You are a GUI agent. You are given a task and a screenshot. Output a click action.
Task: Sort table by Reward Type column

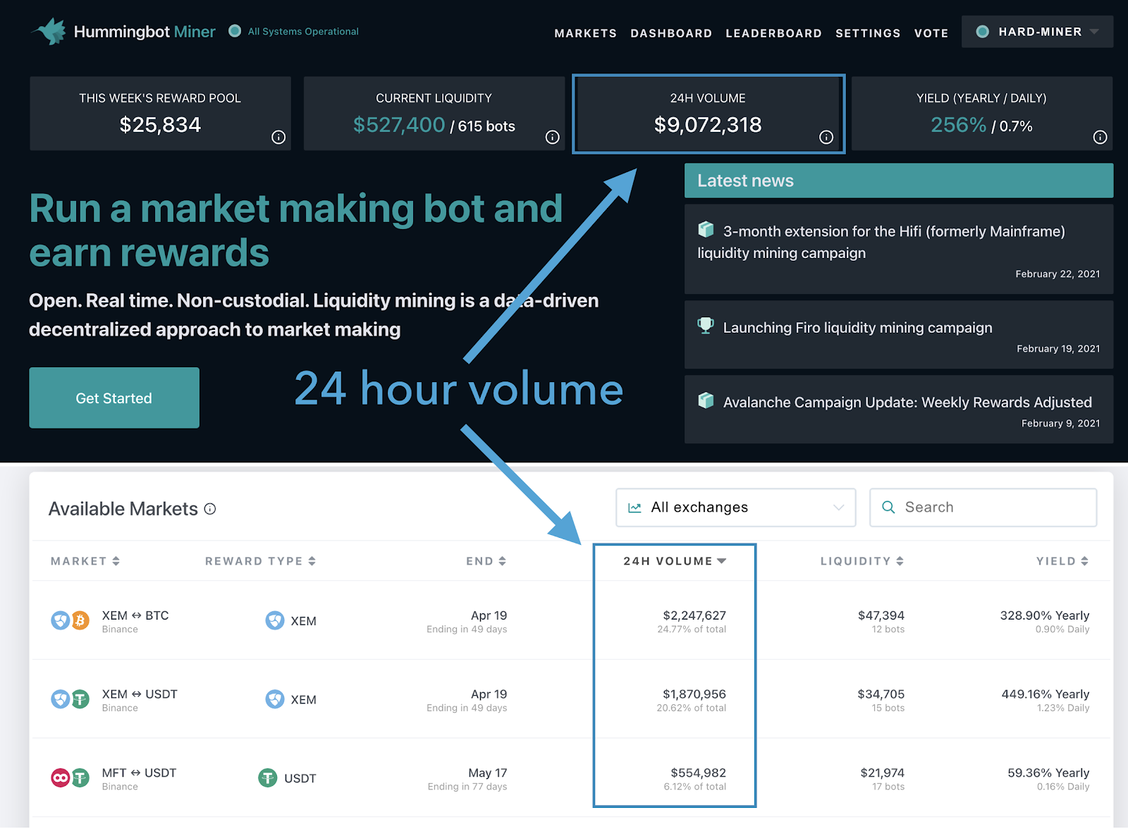pyautogui.click(x=259, y=561)
